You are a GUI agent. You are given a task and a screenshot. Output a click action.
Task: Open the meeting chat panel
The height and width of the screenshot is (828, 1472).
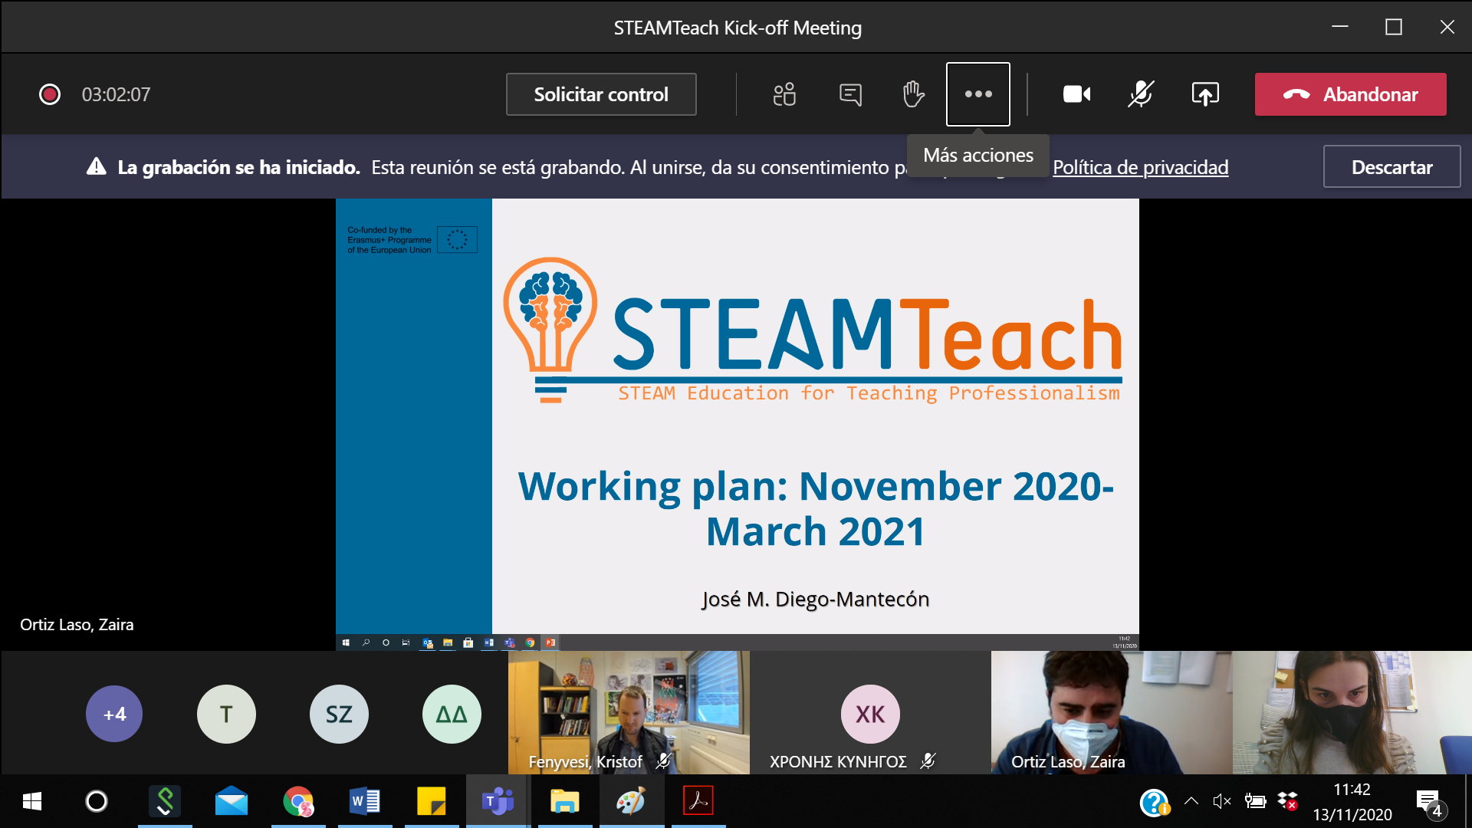(849, 94)
